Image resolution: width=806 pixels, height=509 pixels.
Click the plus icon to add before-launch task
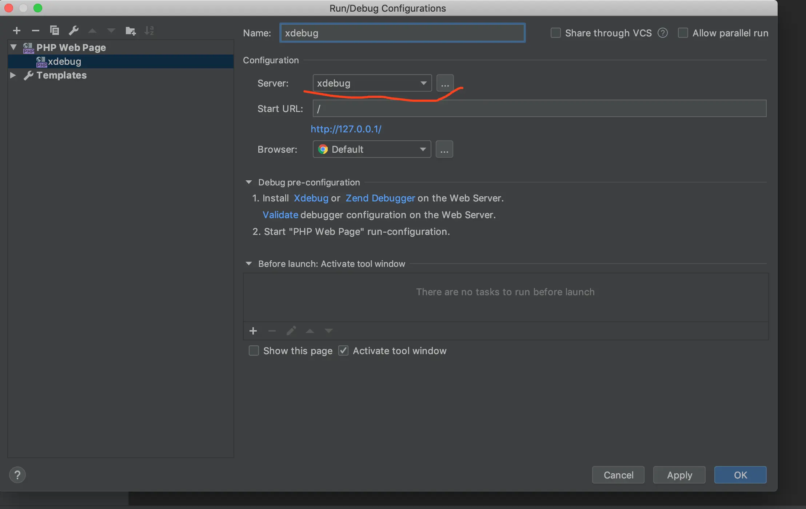[253, 331]
